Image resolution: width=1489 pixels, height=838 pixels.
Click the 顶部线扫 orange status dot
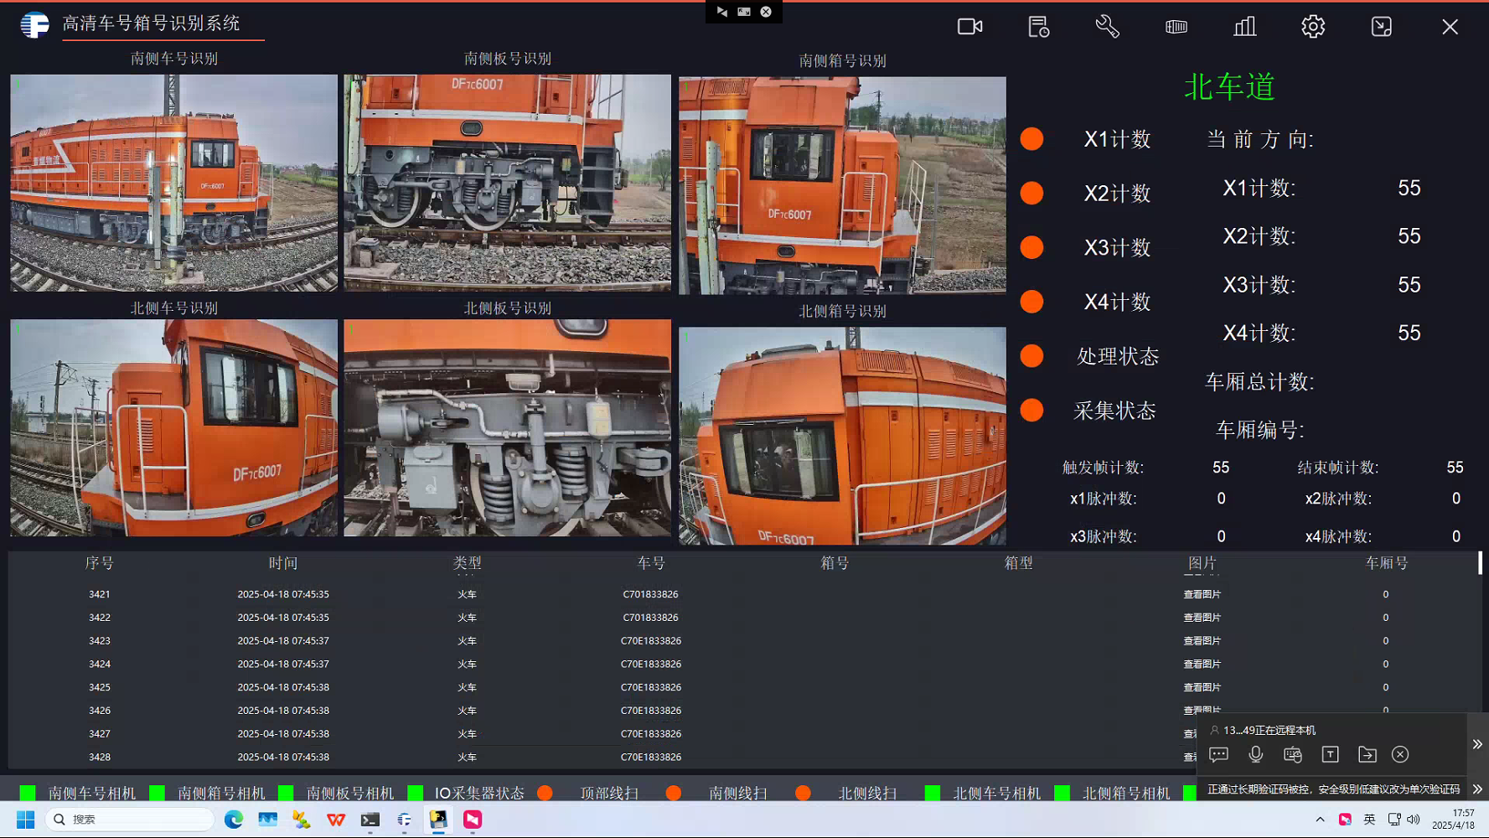click(545, 793)
